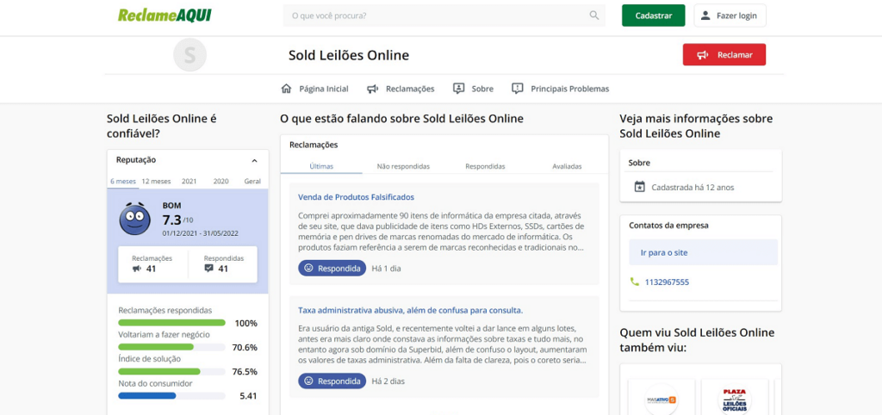The width and height of the screenshot is (882, 415).
Task: Click the Respondida badge dated Há 2 dias
Action: coord(332,381)
